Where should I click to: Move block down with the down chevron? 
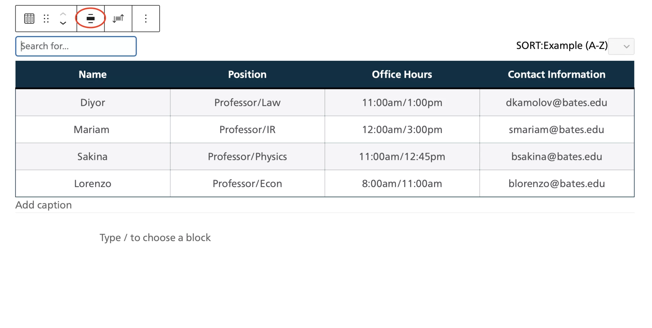[63, 23]
